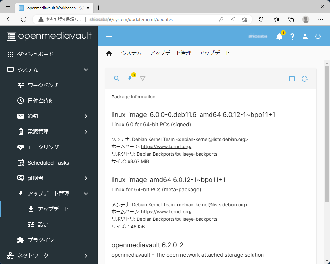This screenshot has width=330, height=264.
Task: Select Scheduled Tasks in sidebar
Action: [x=48, y=163]
